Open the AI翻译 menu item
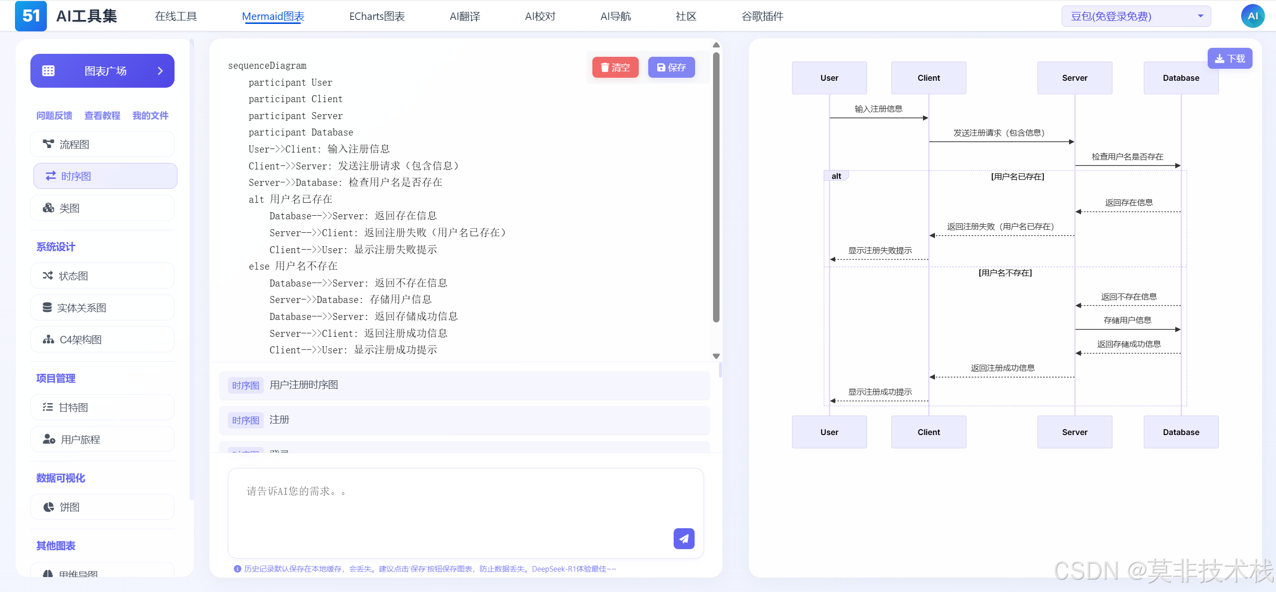1276x592 pixels. pyautogui.click(x=465, y=16)
